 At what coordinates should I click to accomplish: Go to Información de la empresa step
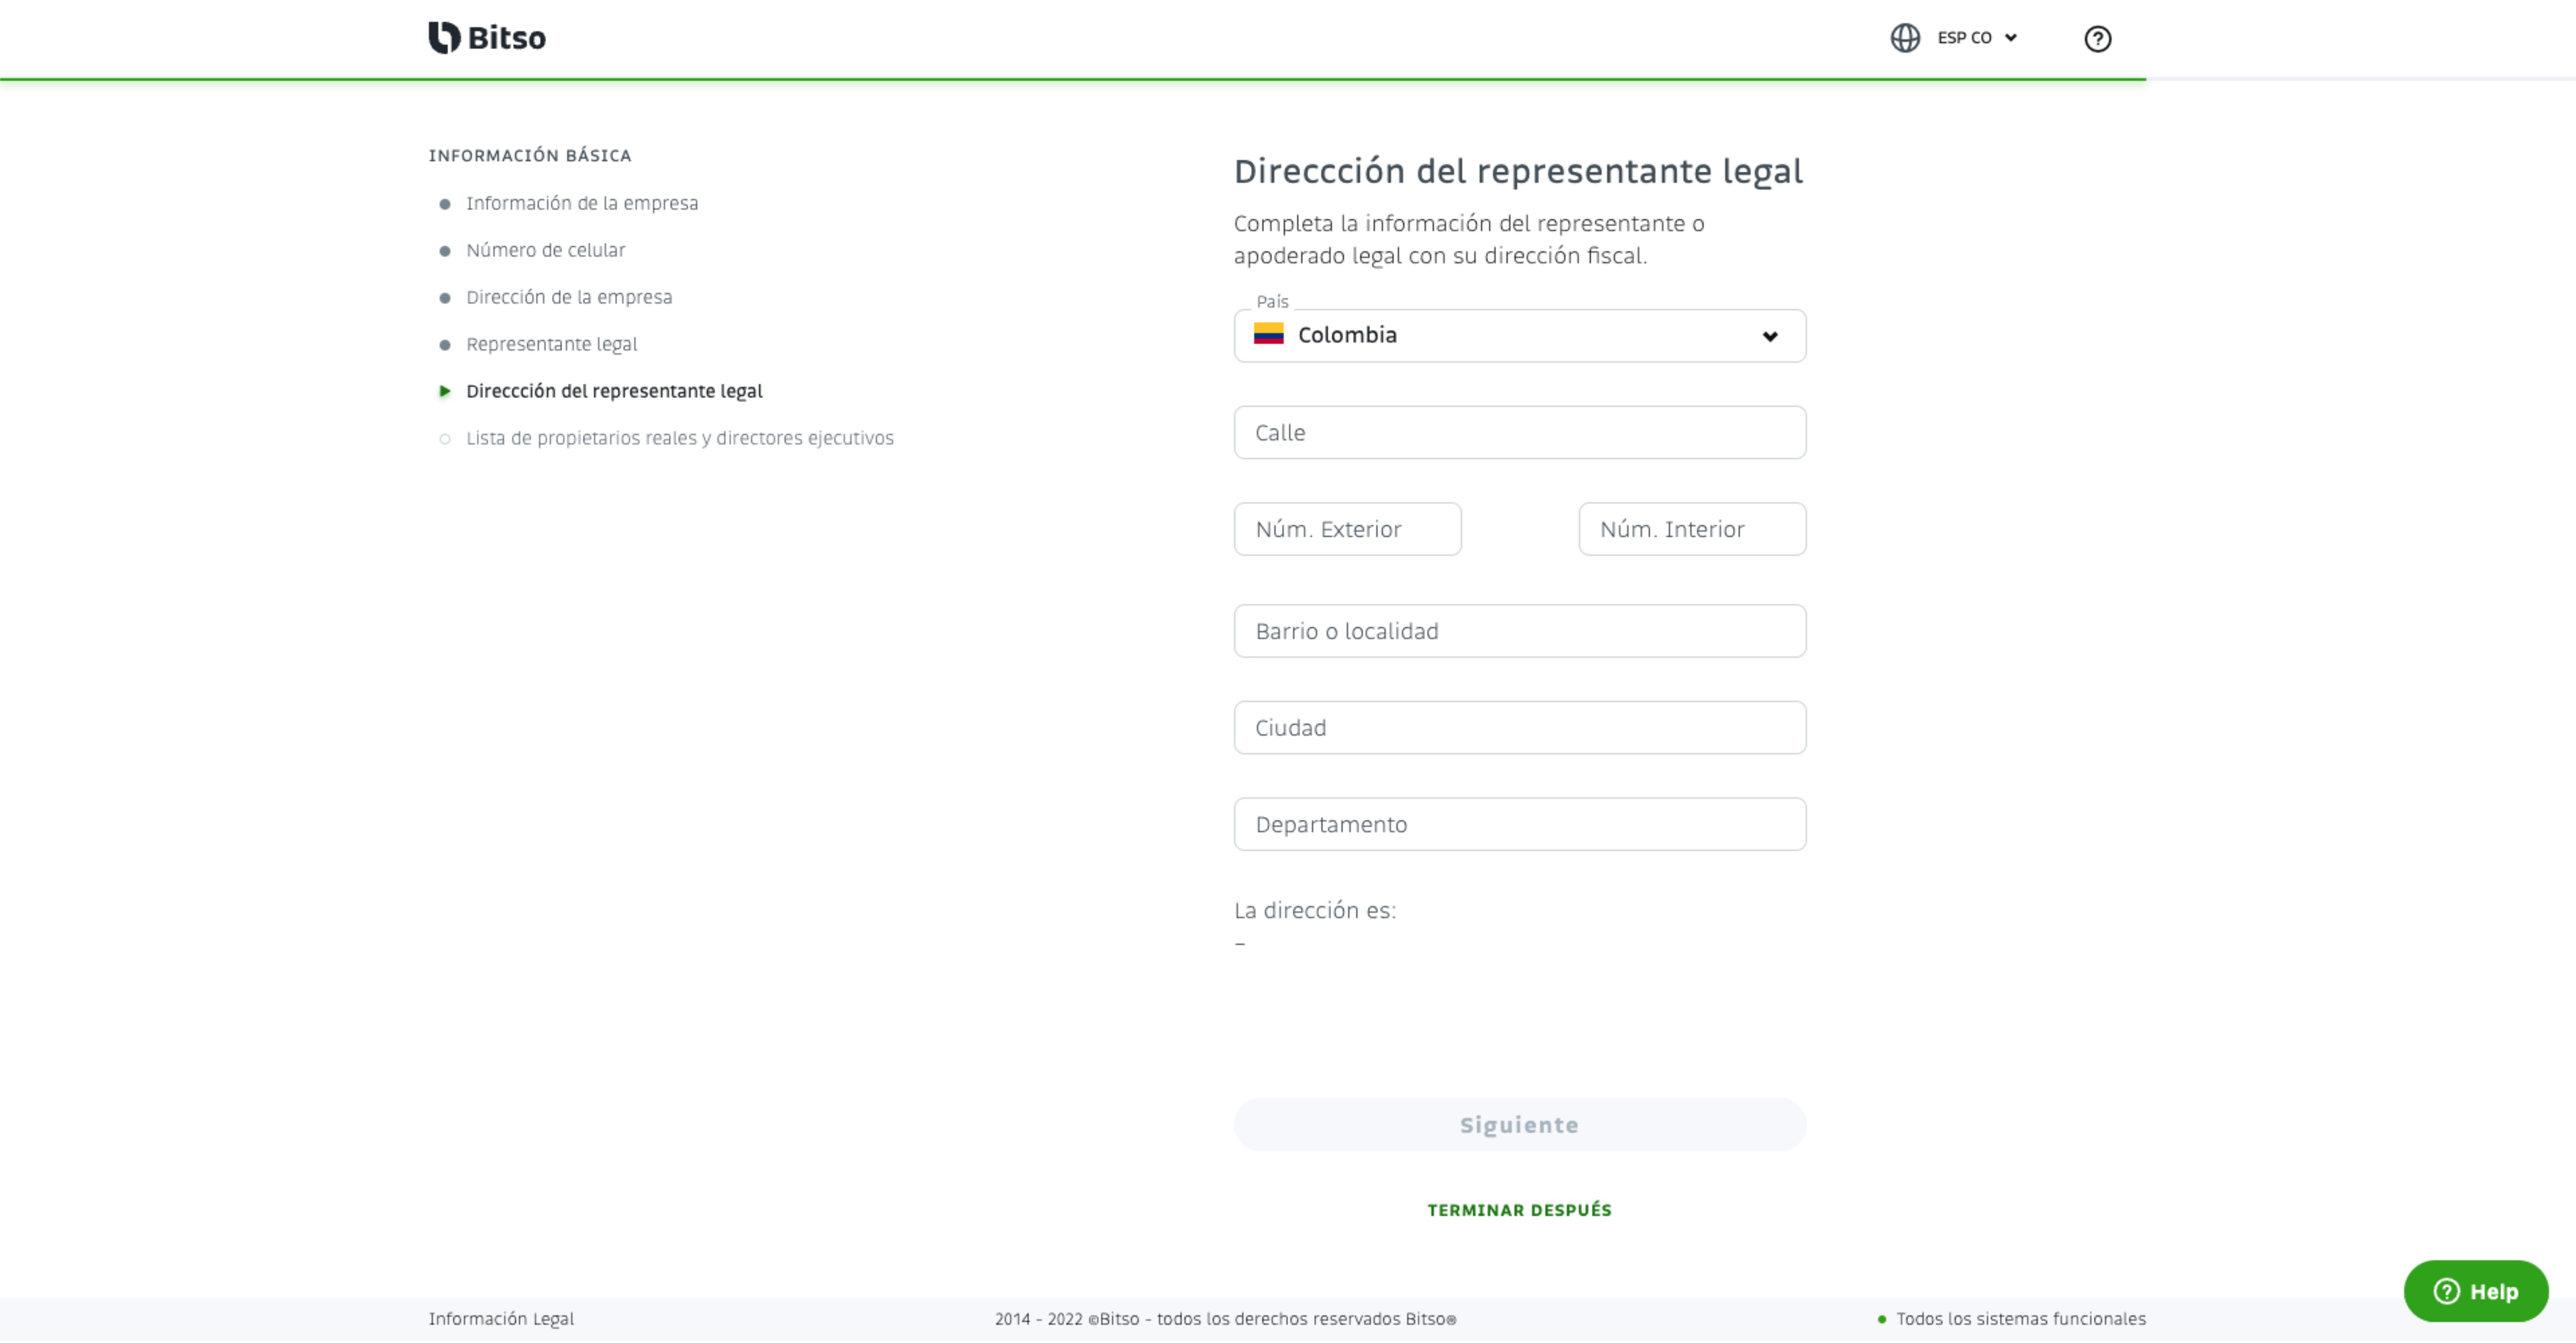pos(582,204)
